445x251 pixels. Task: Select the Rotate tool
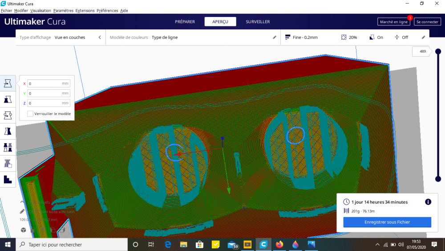point(8,115)
